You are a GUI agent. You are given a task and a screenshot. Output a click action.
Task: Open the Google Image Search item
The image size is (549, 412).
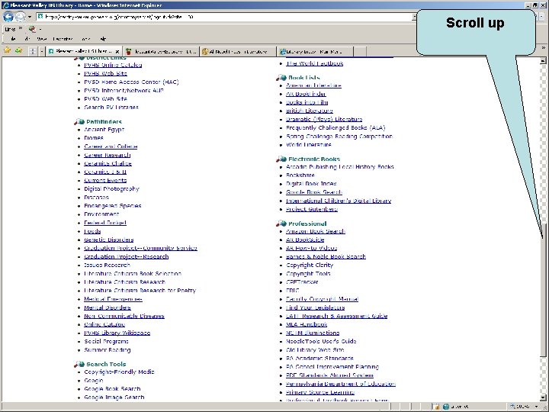[x=114, y=398]
